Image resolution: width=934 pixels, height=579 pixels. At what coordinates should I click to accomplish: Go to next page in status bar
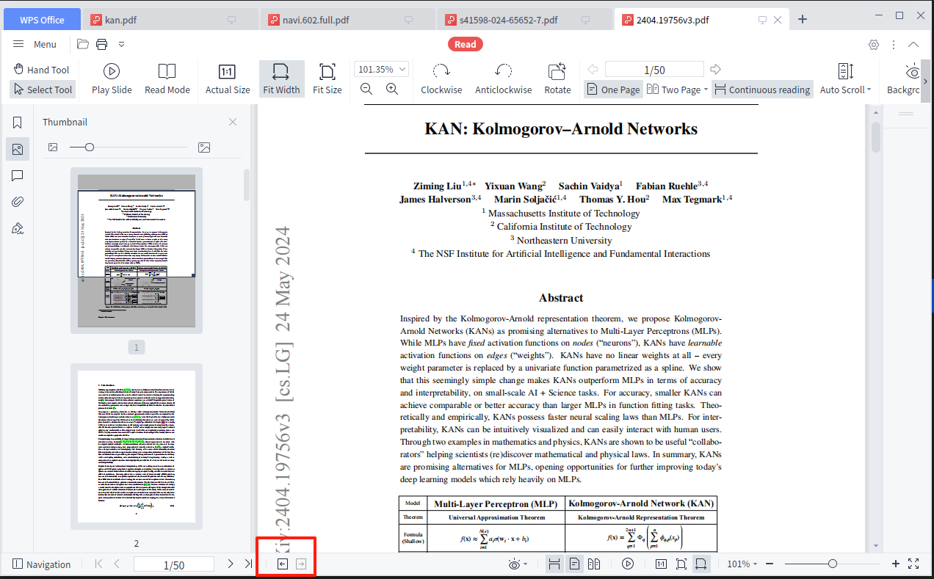click(230, 564)
